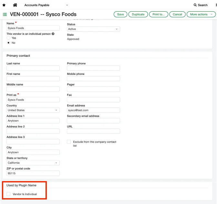This screenshot has height=204, width=217.
Task: Click the Fax field
Action: (x=93, y=100)
